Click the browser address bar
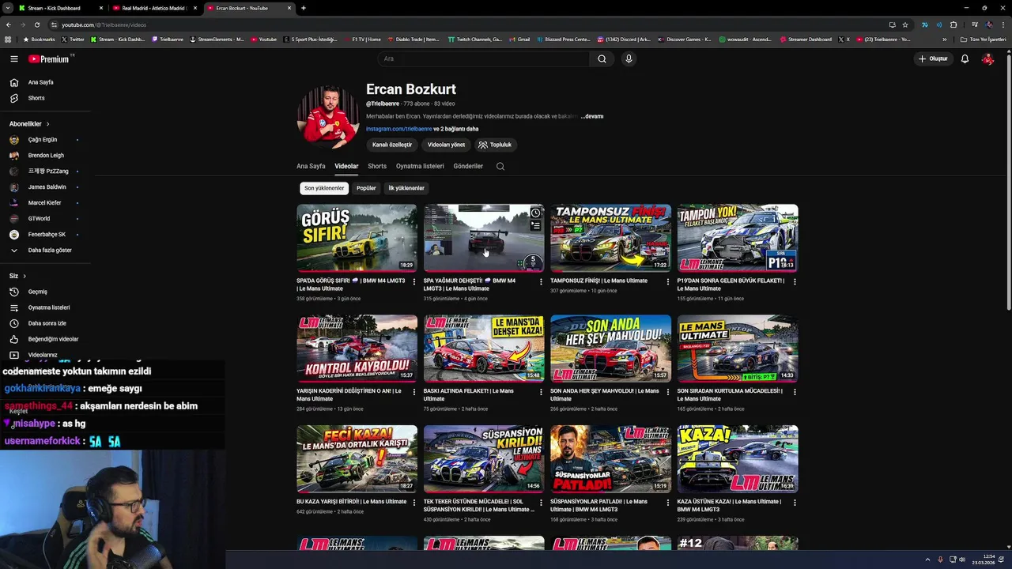This screenshot has height=569, width=1012. tap(466, 24)
